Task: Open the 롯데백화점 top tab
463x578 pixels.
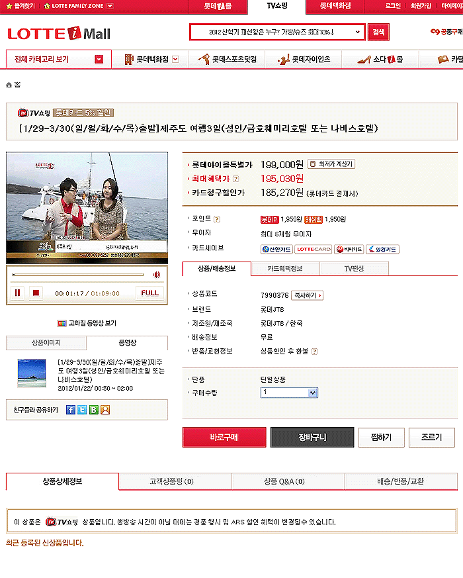Action: (x=335, y=6)
